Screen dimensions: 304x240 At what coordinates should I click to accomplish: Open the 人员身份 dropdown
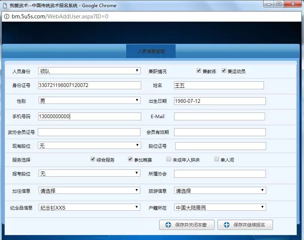(89, 71)
